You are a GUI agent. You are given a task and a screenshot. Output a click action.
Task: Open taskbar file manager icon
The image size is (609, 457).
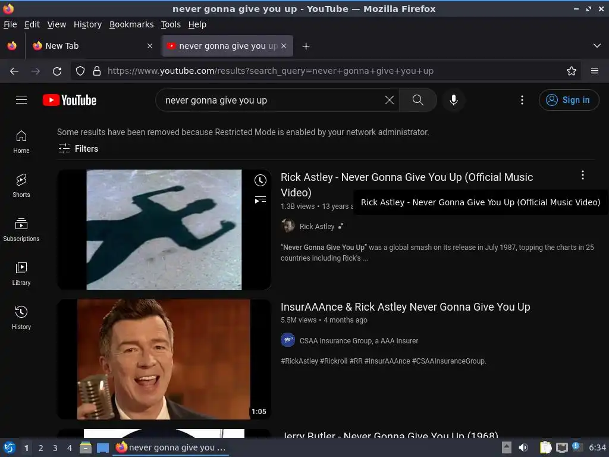point(86,447)
